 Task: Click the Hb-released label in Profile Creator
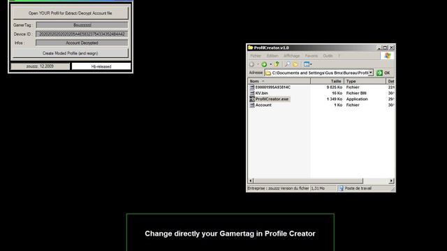[101, 66]
